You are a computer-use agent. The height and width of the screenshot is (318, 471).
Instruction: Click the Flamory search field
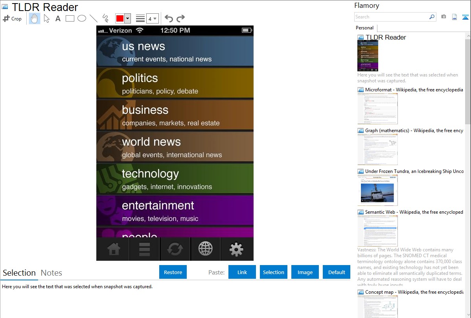point(392,17)
